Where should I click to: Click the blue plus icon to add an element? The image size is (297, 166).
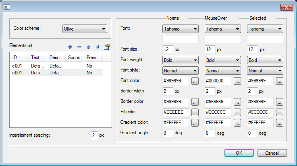point(70,47)
